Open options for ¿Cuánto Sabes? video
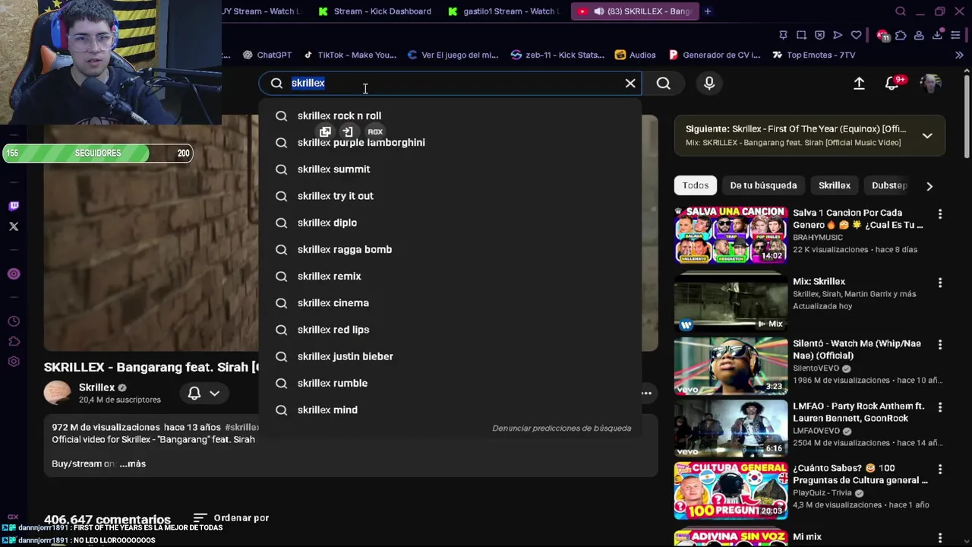Image resolution: width=972 pixels, height=547 pixels. click(940, 470)
